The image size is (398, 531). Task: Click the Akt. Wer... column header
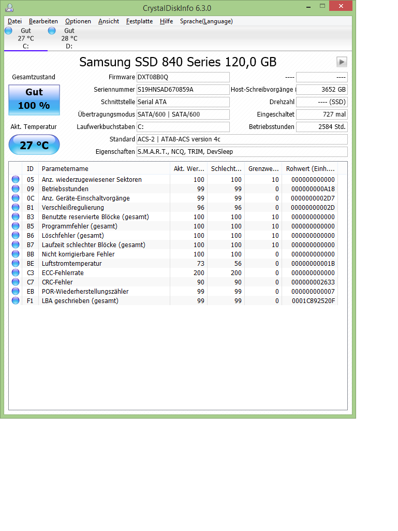tap(188, 168)
